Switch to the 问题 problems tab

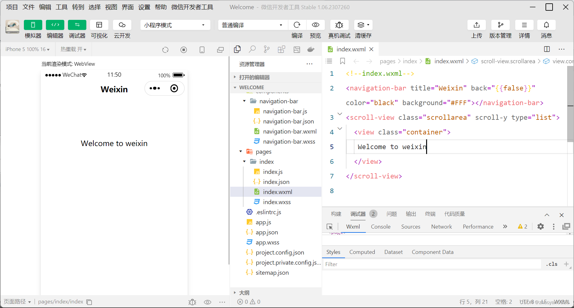point(392,214)
